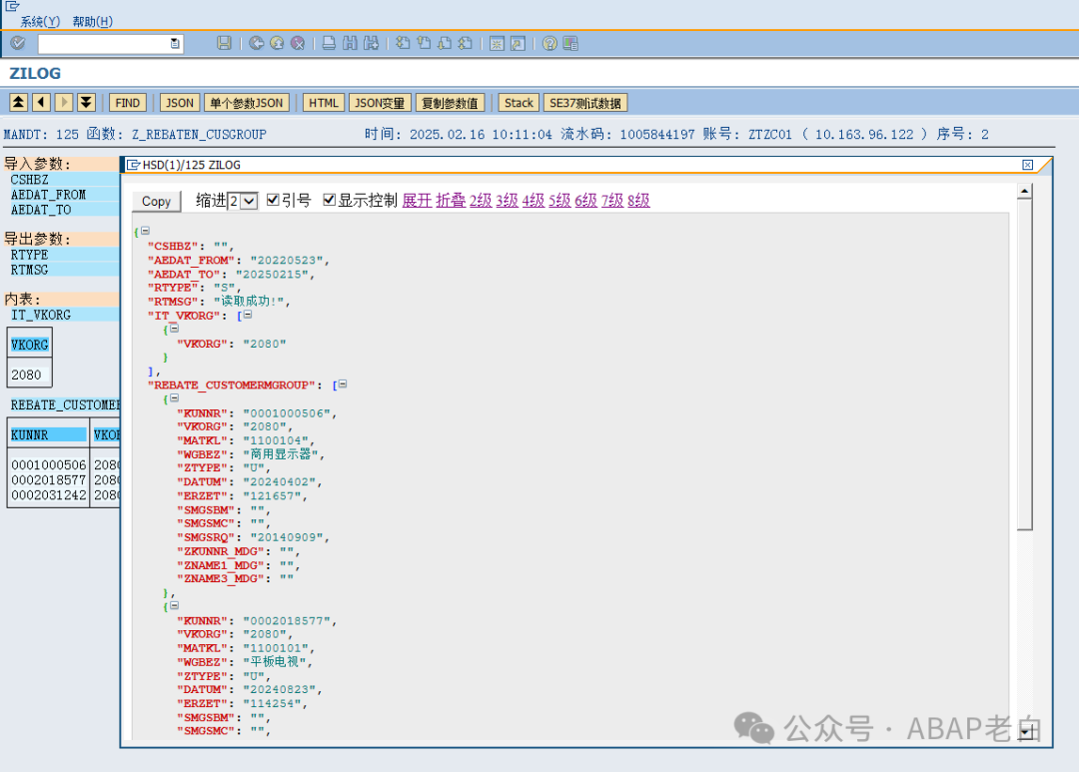Open the 系统(Y) menu
The height and width of the screenshot is (772, 1079).
click(x=40, y=21)
